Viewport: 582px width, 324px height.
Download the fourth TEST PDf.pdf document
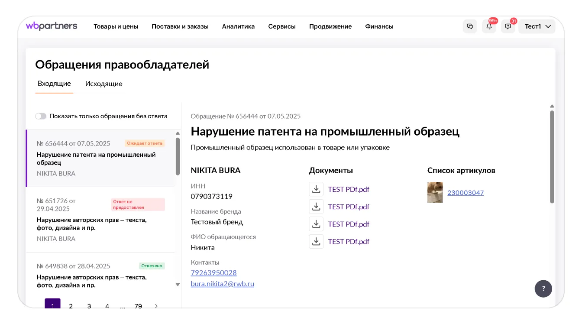[316, 241]
